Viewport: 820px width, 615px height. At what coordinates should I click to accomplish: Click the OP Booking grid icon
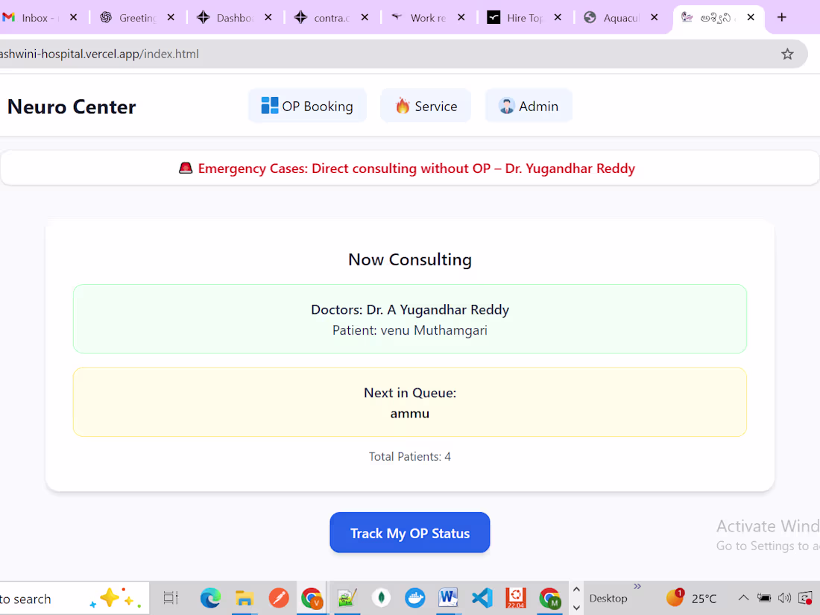click(269, 106)
